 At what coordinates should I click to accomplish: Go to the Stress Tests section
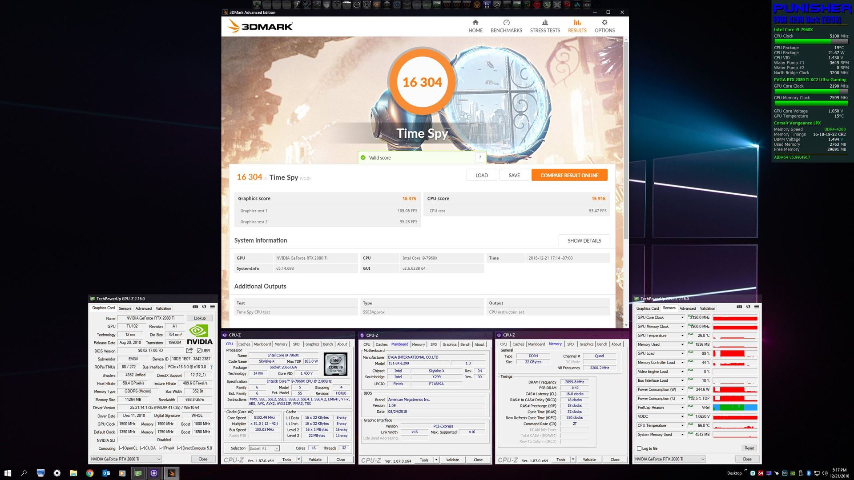pyautogui.click(x=545, y=26)
